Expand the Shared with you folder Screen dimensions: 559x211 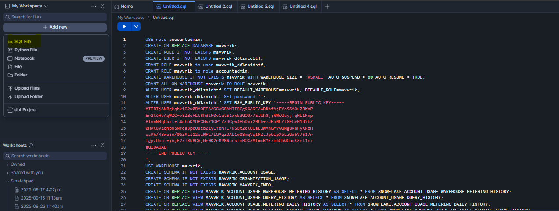coord(26,173)
